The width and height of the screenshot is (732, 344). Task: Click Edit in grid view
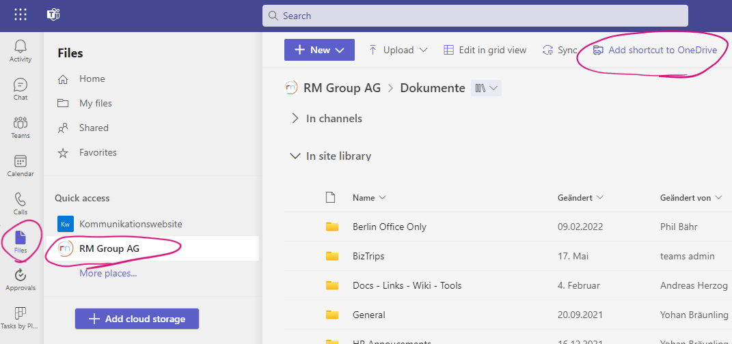click(485, 50)
